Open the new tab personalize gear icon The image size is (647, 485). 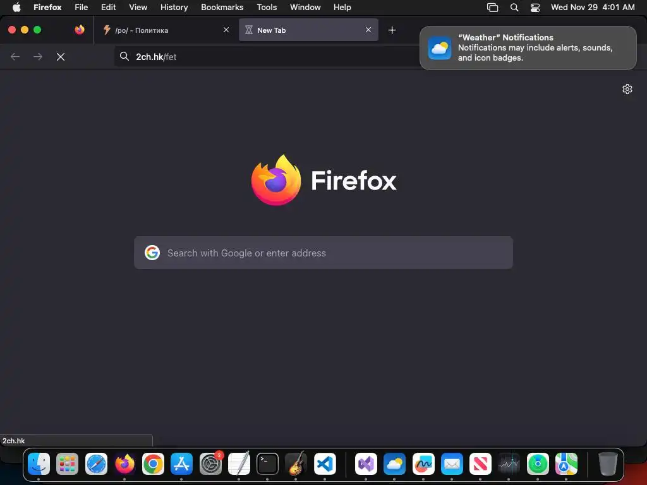coord(627,89)
